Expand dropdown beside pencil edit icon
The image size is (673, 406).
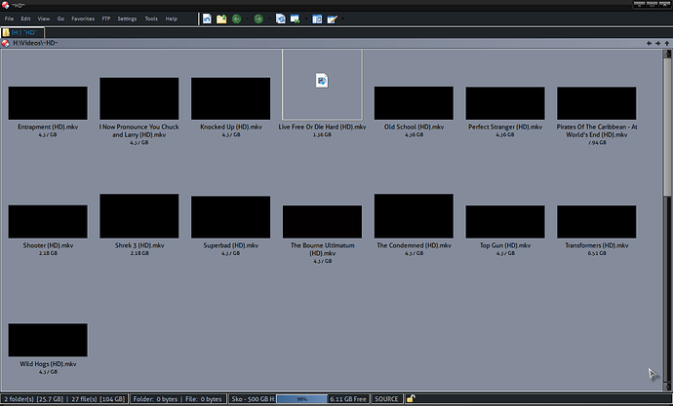342,18
